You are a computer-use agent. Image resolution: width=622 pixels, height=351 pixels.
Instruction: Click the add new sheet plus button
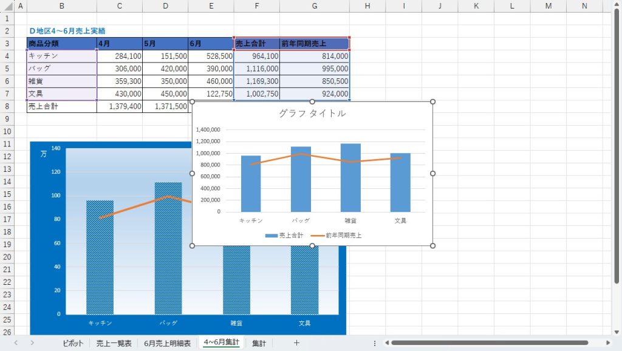tap(296, 343)
